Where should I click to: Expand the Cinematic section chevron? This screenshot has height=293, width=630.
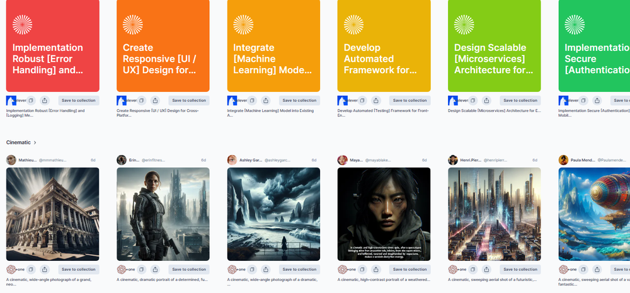pos(35,142)
